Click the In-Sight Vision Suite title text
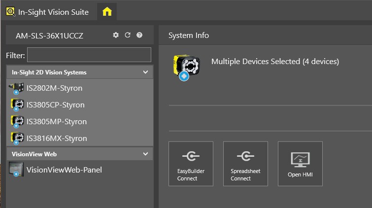Viewport: 372px width, 208px height. point(53,12)
